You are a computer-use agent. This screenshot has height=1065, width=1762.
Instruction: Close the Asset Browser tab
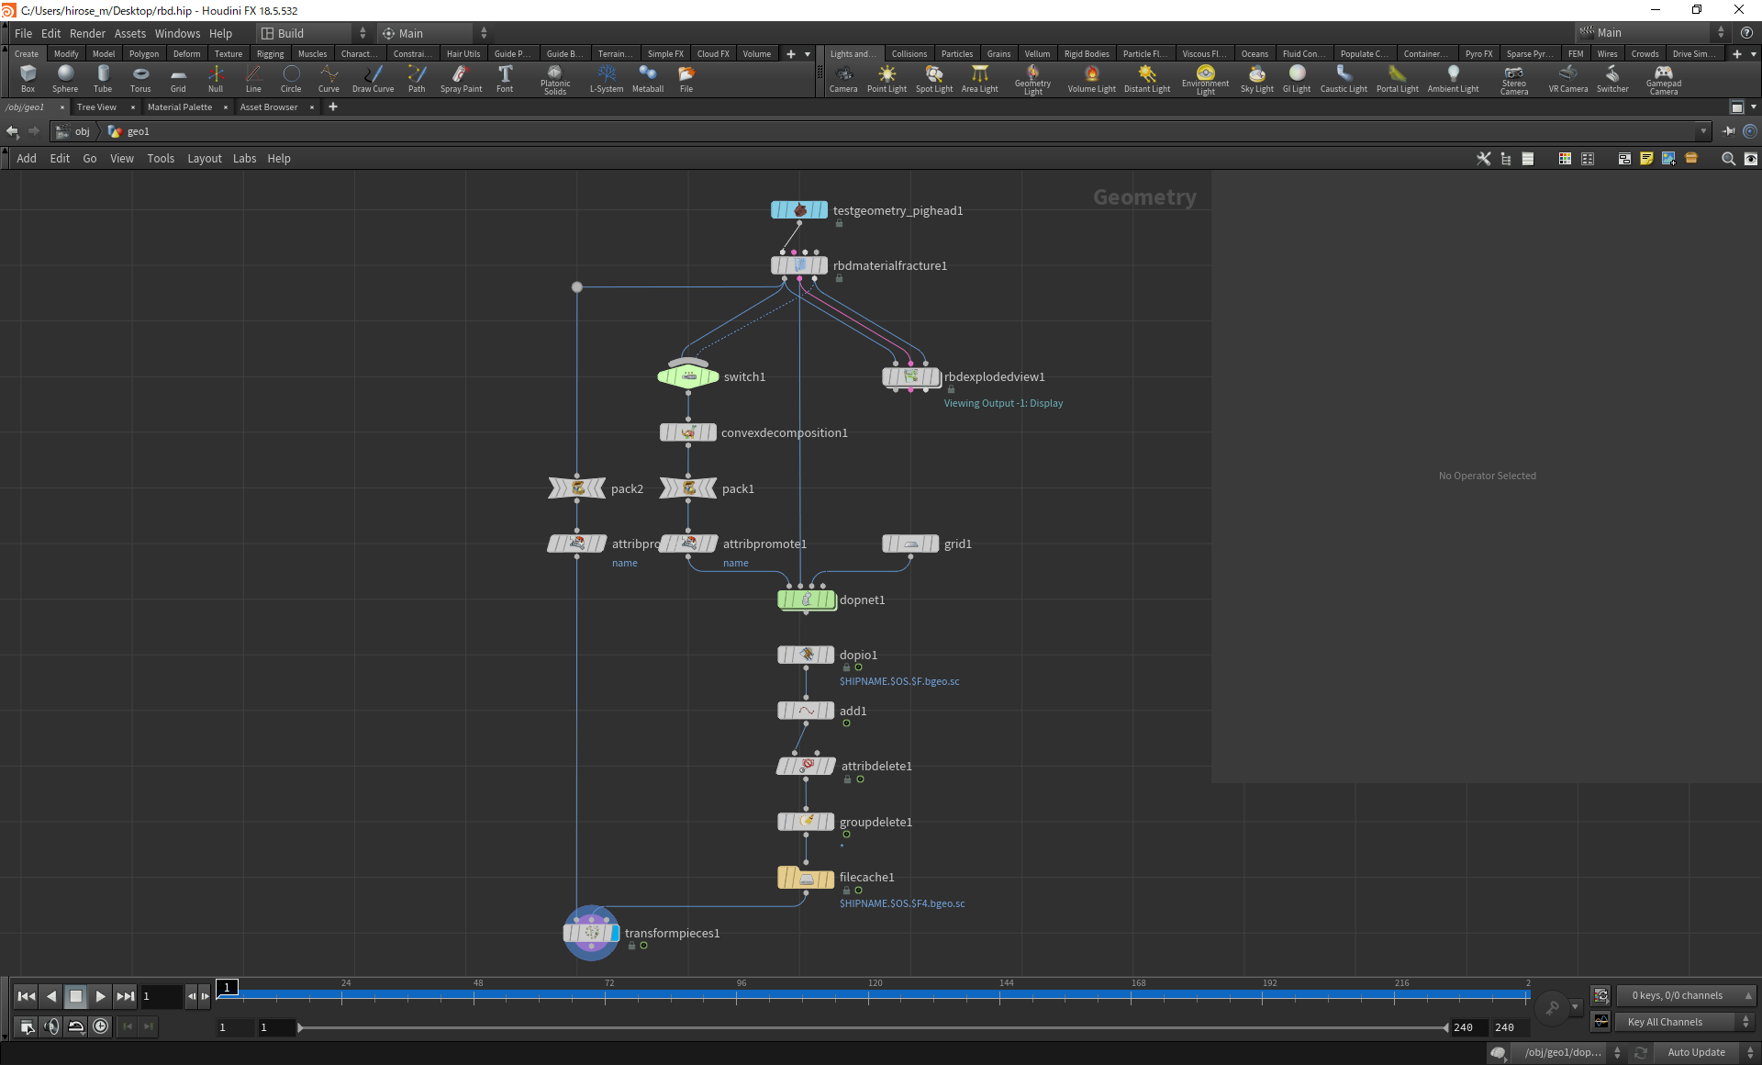coord(312,107)
